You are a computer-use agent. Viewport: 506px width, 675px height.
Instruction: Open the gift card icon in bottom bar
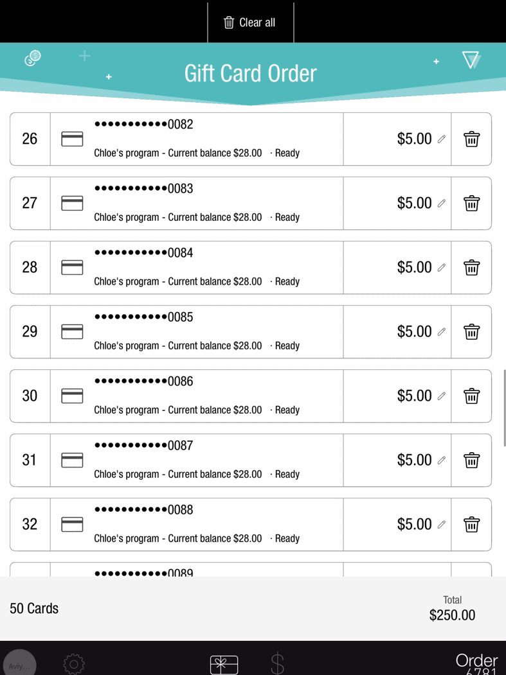(224, 664)
